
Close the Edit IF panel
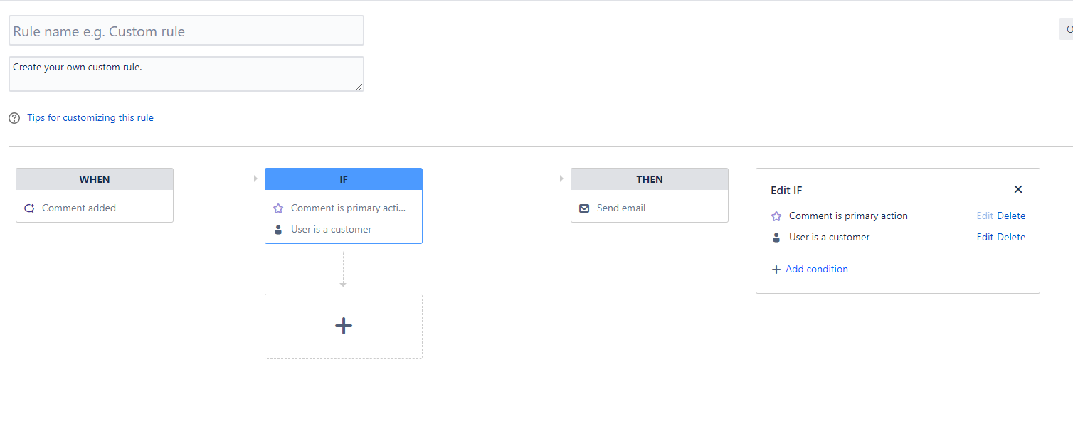point(1018,189)
